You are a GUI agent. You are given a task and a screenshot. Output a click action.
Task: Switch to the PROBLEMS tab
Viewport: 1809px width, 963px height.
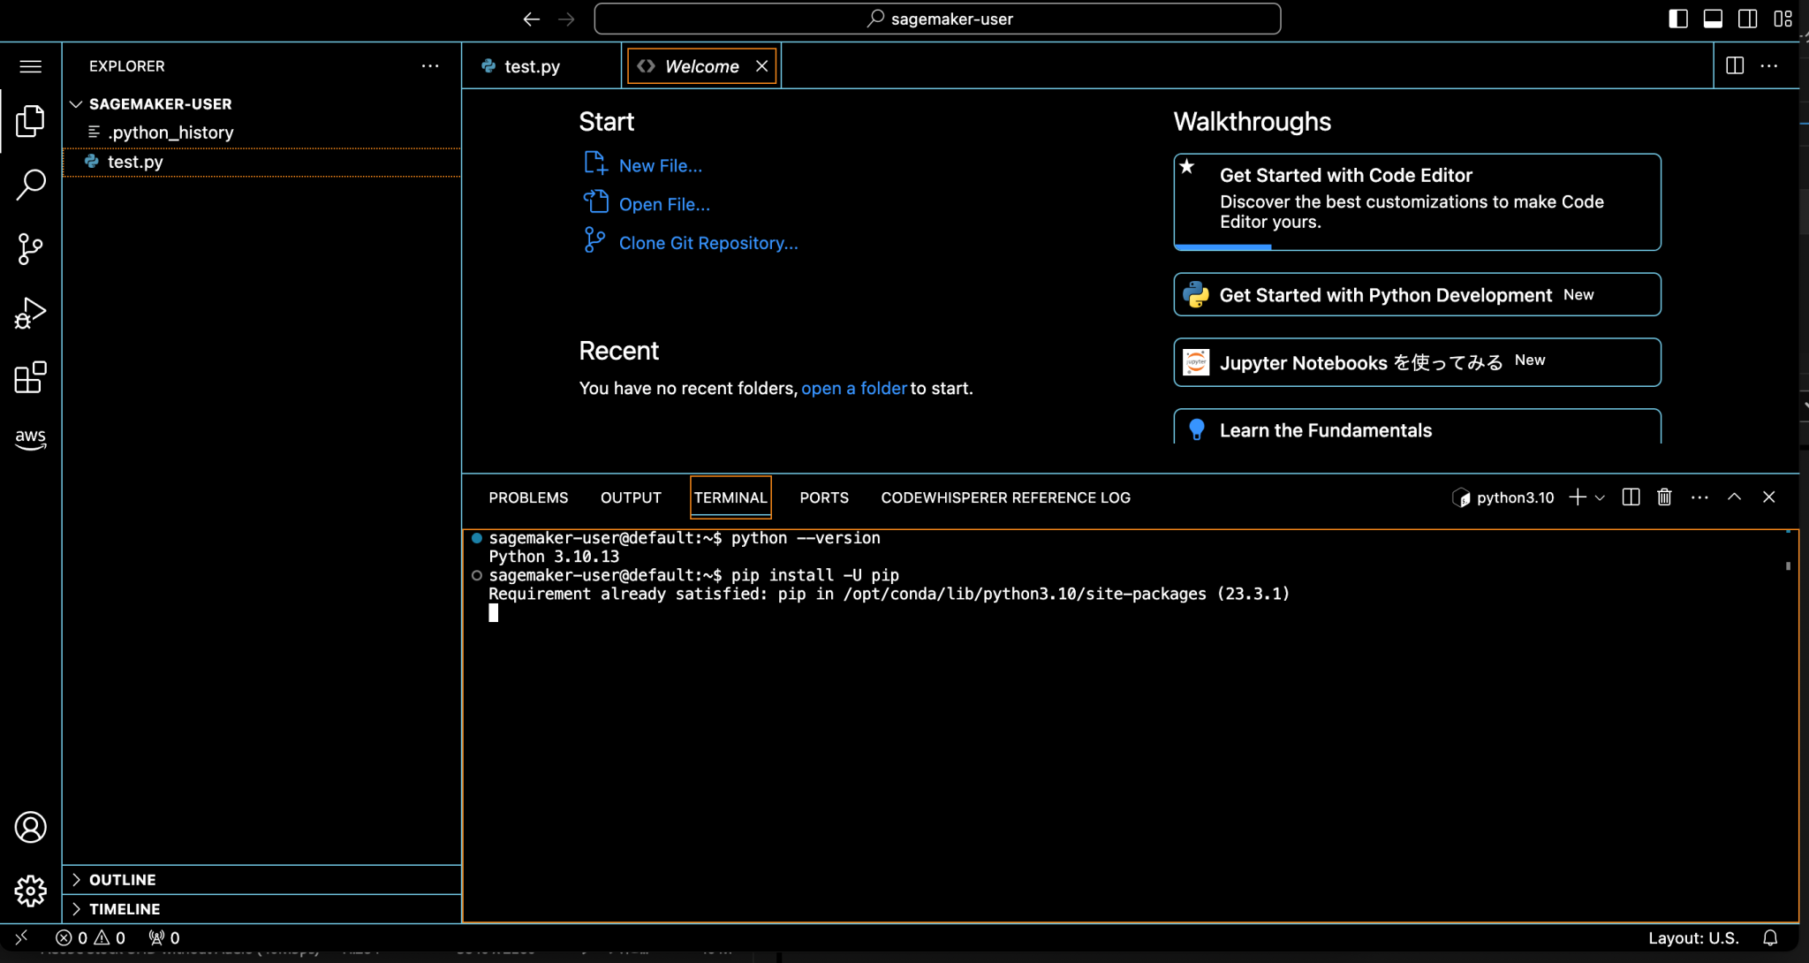tap(527, 497)
